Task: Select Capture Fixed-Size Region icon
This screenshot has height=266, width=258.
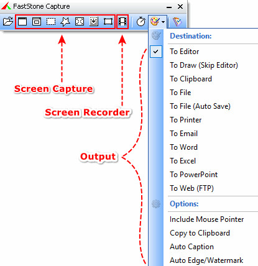Action: click(108, 21)
